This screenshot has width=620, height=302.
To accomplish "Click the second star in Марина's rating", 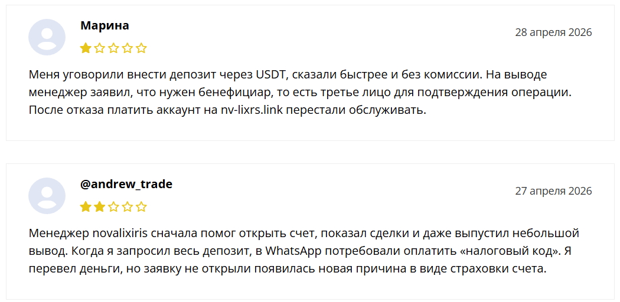I will pyautogui.click(x=100, y=48).
